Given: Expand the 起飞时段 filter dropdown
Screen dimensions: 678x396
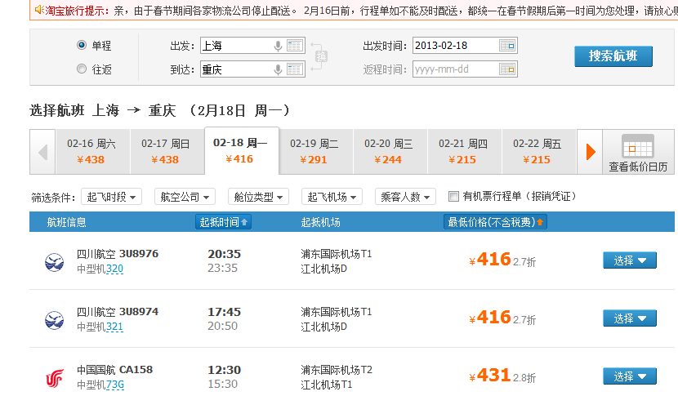Looking at the screenshot, I should click(112, 197).
